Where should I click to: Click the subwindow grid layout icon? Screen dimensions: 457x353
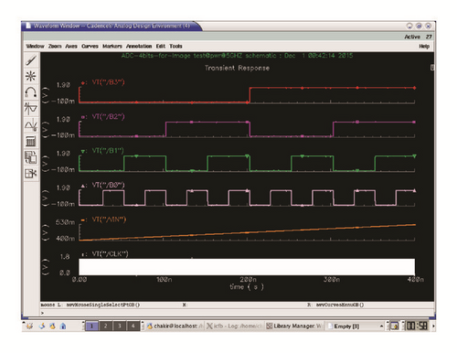pos(31,174)
